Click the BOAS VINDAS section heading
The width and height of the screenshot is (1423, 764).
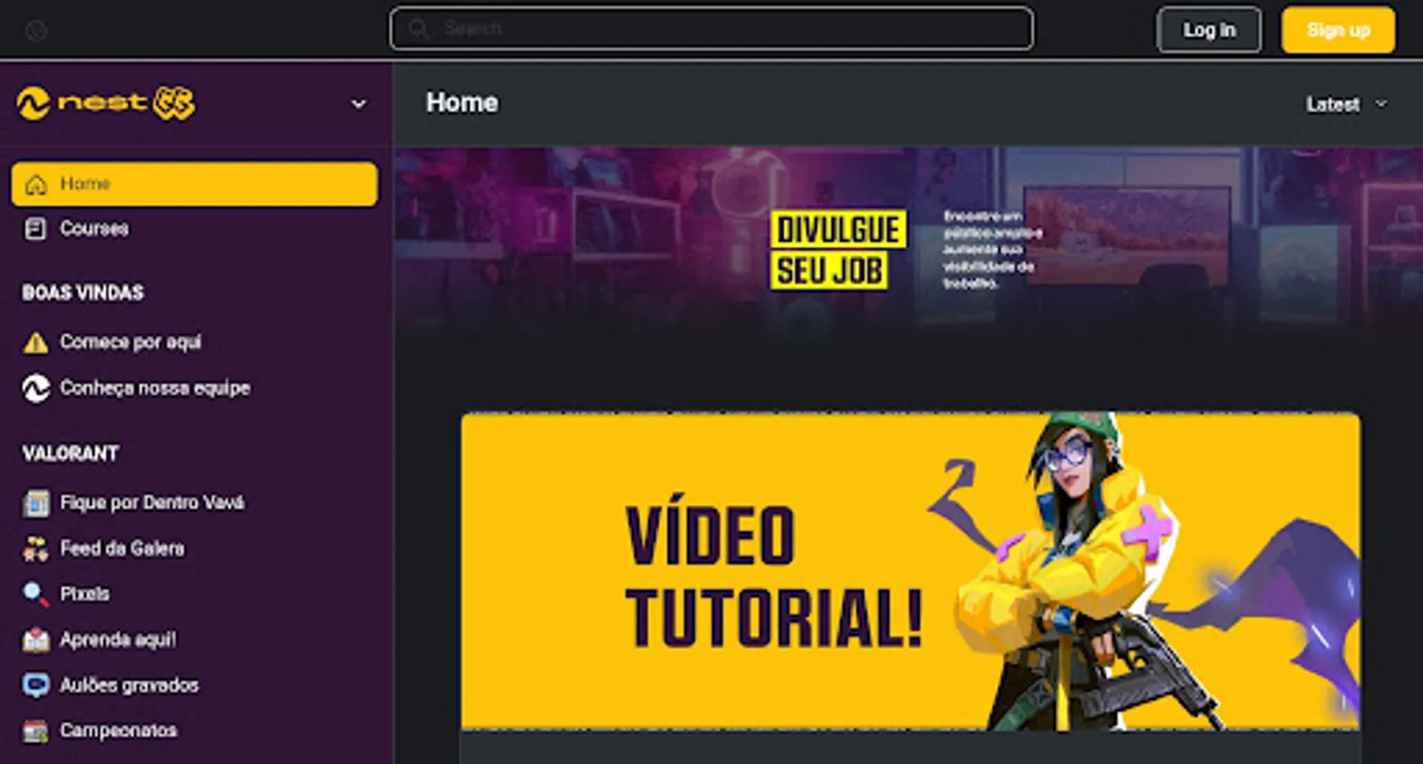pyautogui.click(x=83, y=293)
